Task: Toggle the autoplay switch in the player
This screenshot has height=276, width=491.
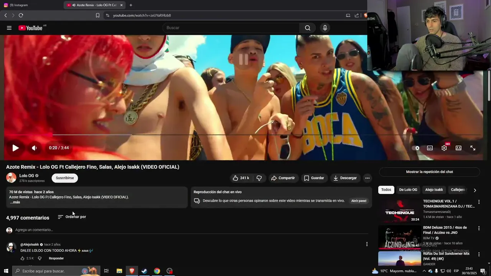Action: [x=416, y=148]
